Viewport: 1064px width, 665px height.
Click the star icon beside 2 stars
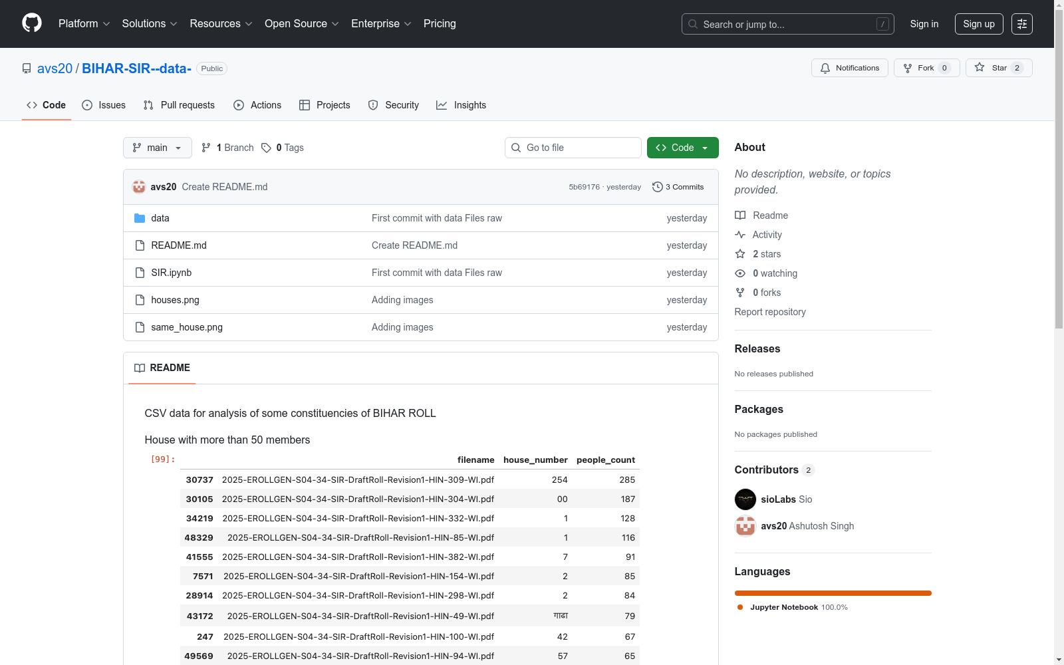coord(740,254)
